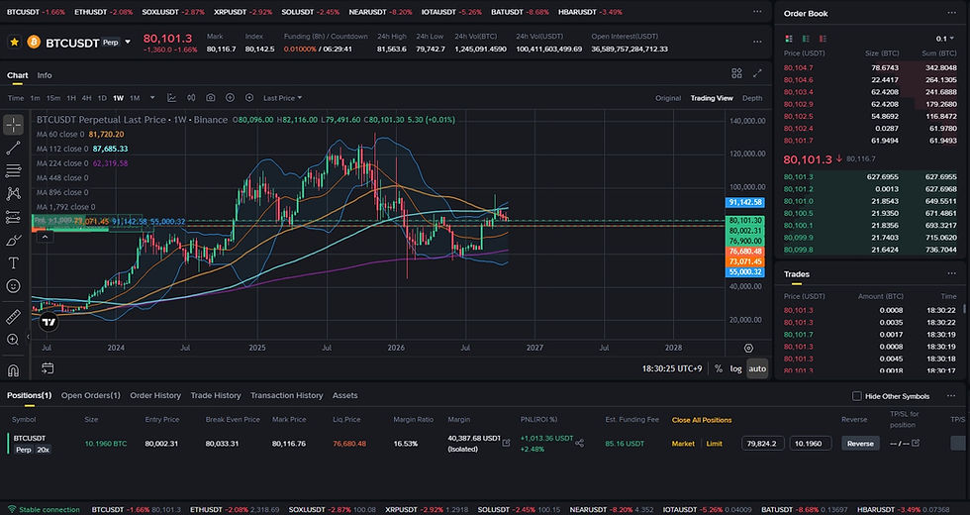Select the ruler measure tool
Image resolution: width=970 pixels, height=515 pixels.
click(13, 318)
